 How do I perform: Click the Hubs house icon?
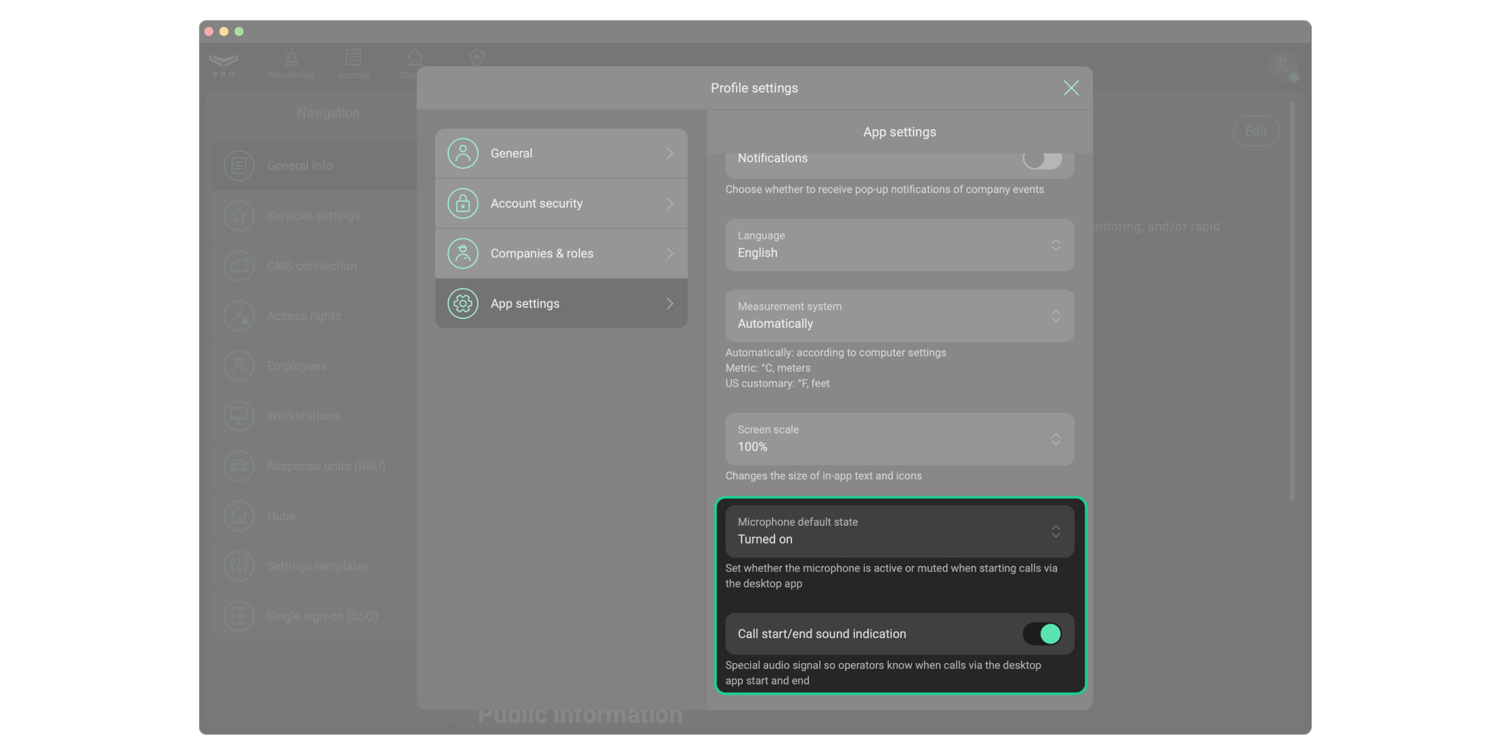tap(239, 516)
